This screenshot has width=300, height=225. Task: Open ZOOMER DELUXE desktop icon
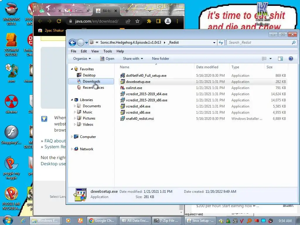pyautogui.click(x=11, y=45)
